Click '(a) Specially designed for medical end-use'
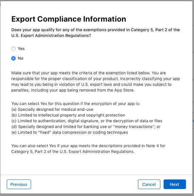Image resolution: width=194 pixels, height=196 pixels. [52, 109]
